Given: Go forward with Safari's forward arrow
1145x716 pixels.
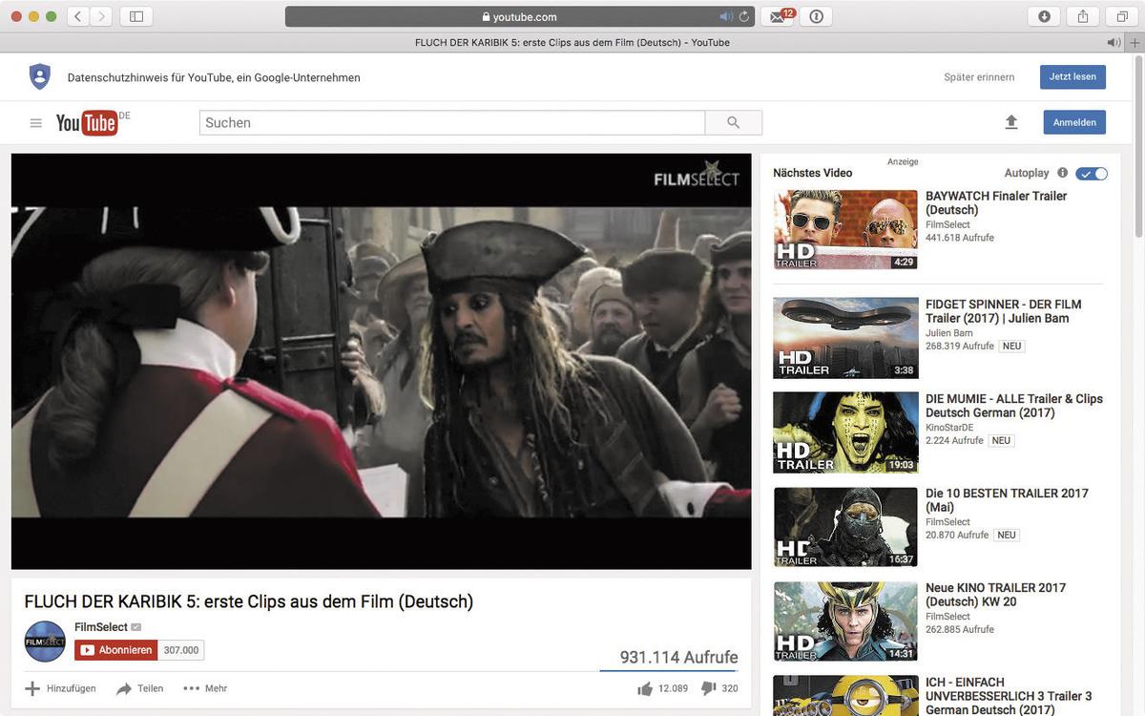Looking at the screenshot, I should click(x=101, y=16).
